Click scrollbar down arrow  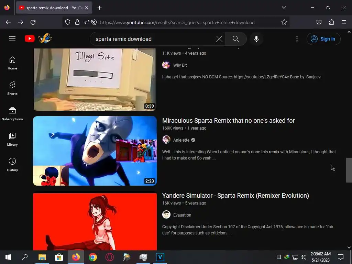349,247
